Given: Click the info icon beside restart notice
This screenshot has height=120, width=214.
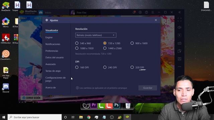Looking at the screenshot, I should pyautogui.click(x=77, y=88).
